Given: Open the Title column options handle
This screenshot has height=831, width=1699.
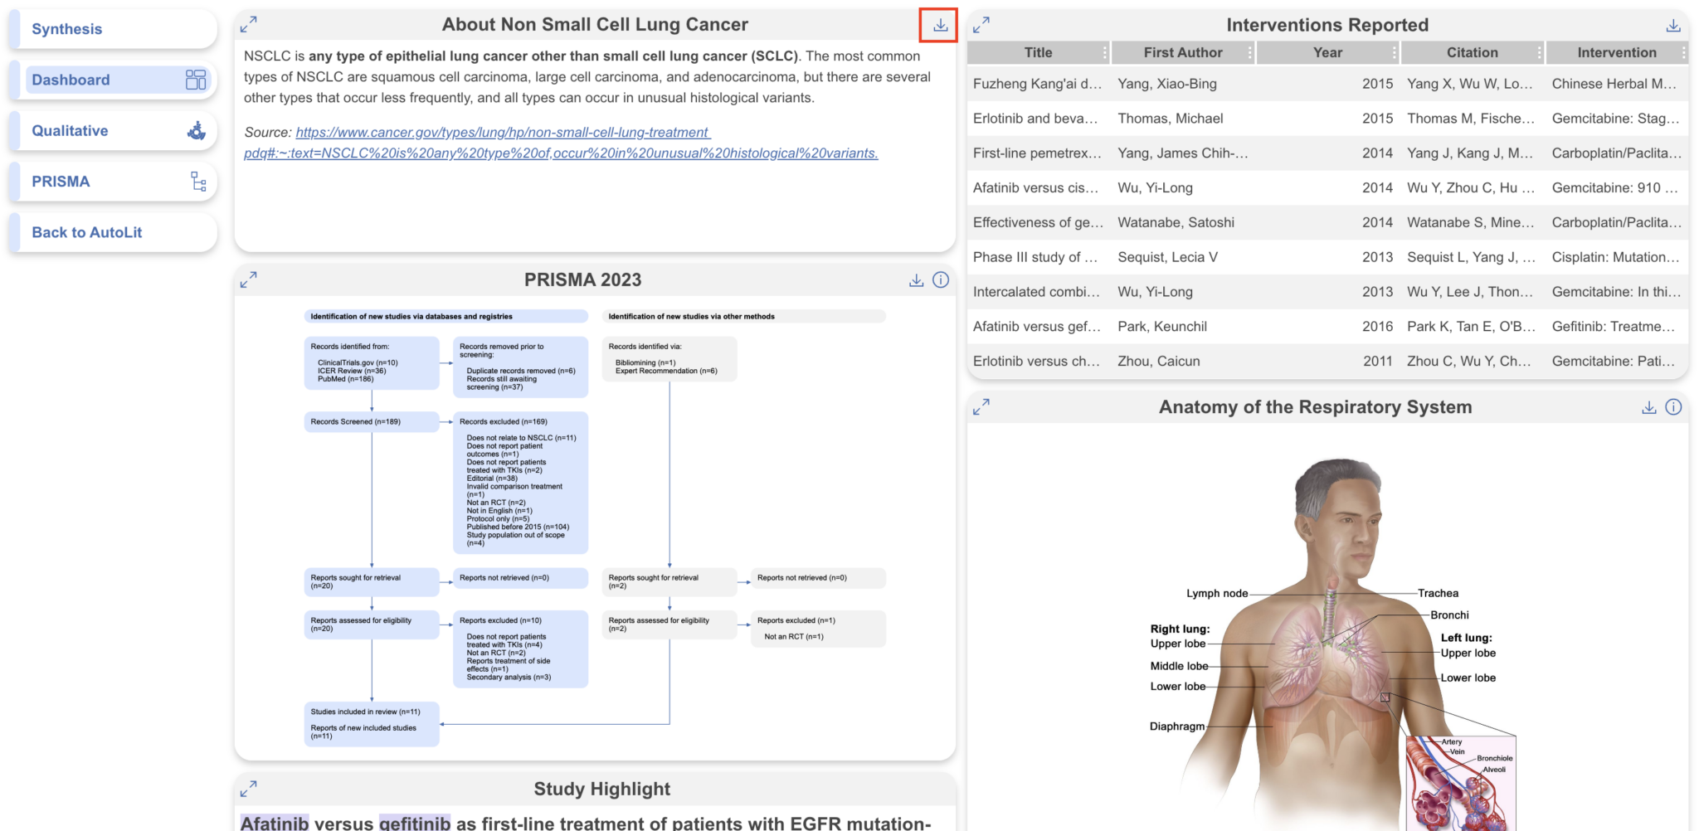Looking at the screenshot, I should (x=1106, y=52).
